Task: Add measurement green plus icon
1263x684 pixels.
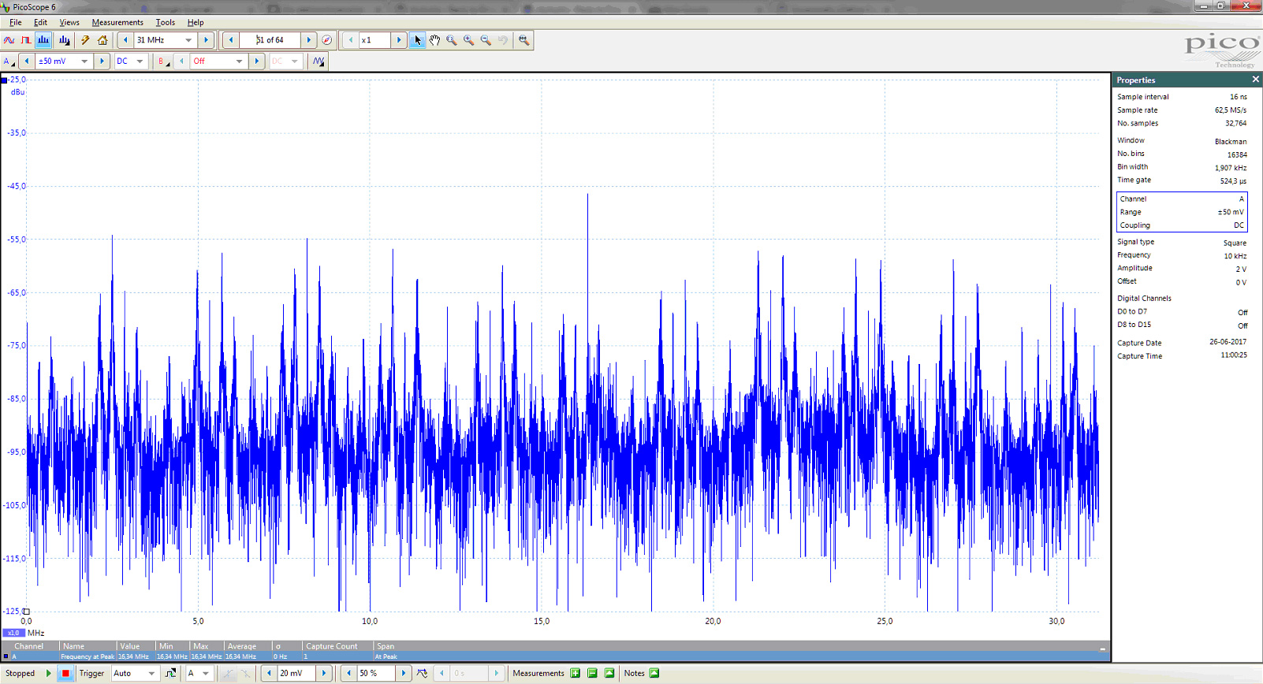Action: pos(576,673)
